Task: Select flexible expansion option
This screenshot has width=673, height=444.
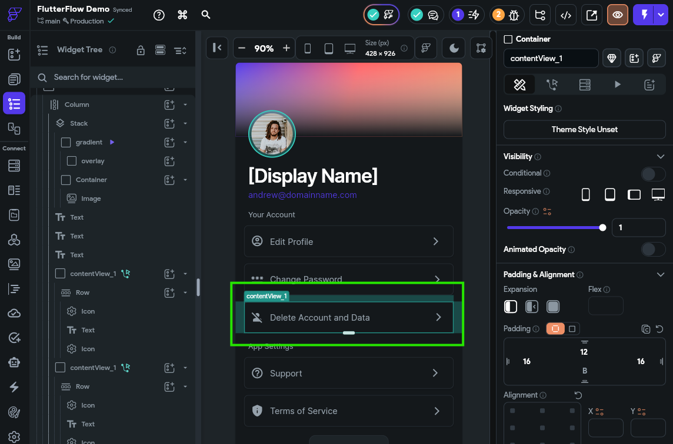Action: (532, 307)
